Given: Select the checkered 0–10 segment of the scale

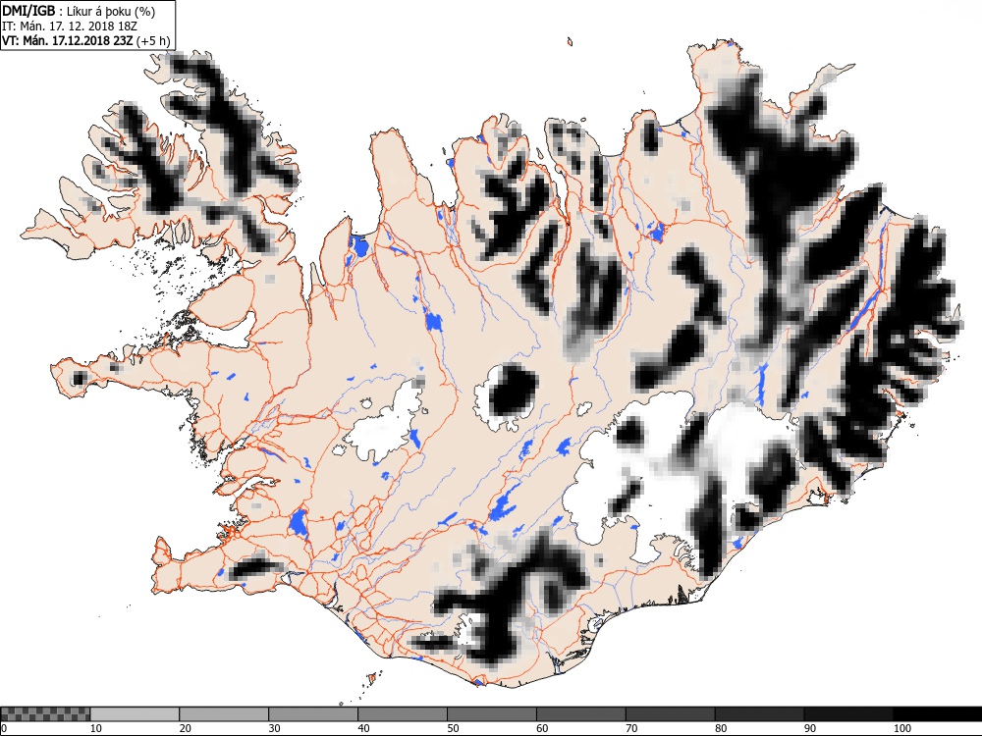Looking at the screenshot, I should [46, 714].
